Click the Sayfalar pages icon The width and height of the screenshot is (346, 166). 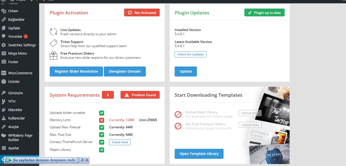pyautogui.click(x=4, y=28)
